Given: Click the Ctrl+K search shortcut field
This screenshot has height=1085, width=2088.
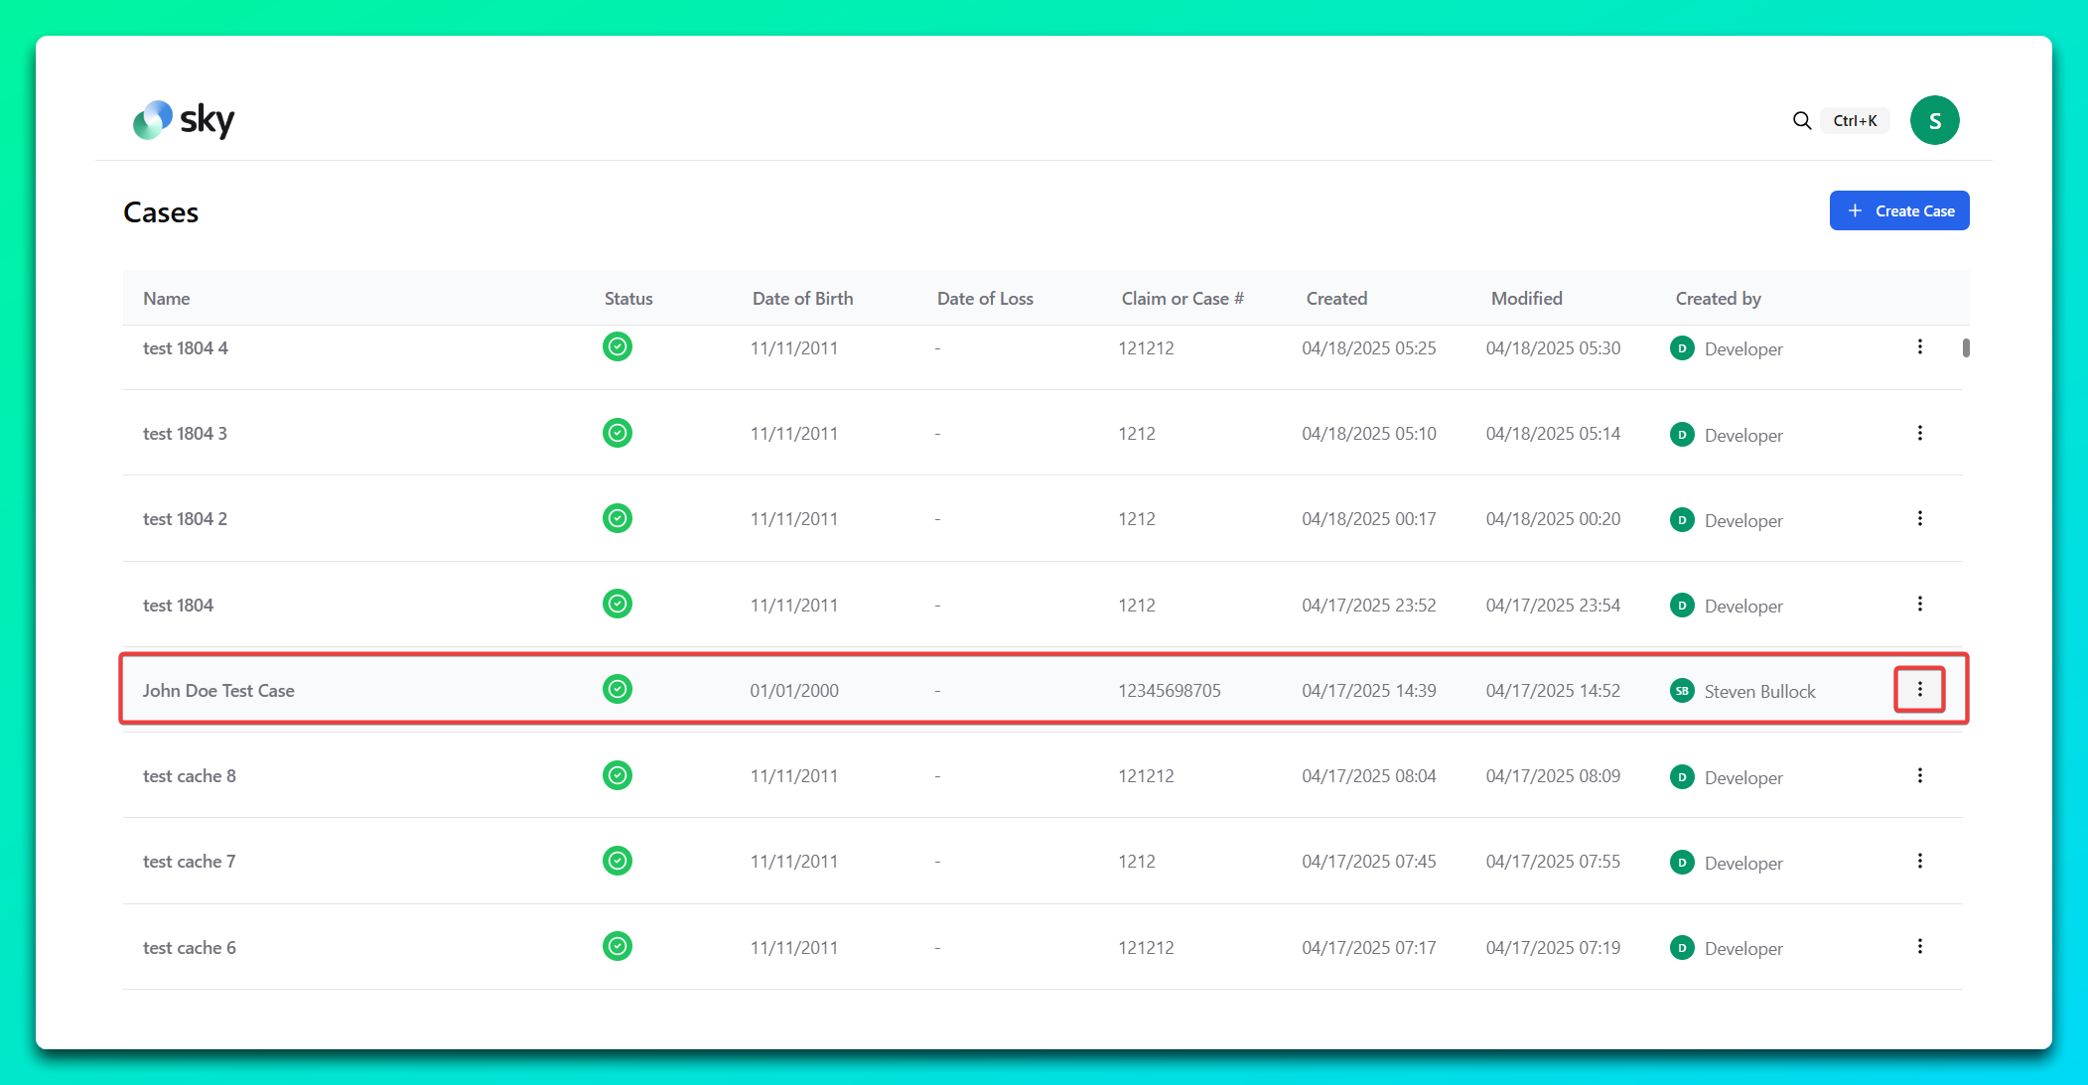Looking at the screenshot, I should pos(1854,120).
